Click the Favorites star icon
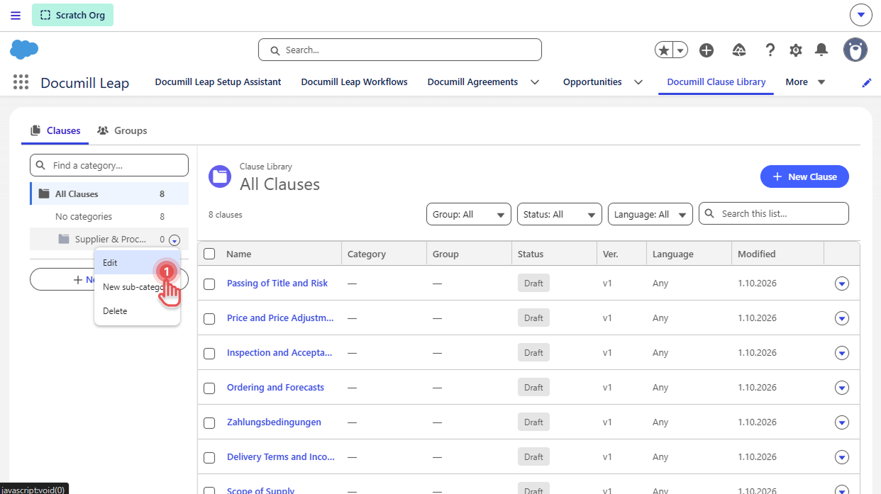 664,50
